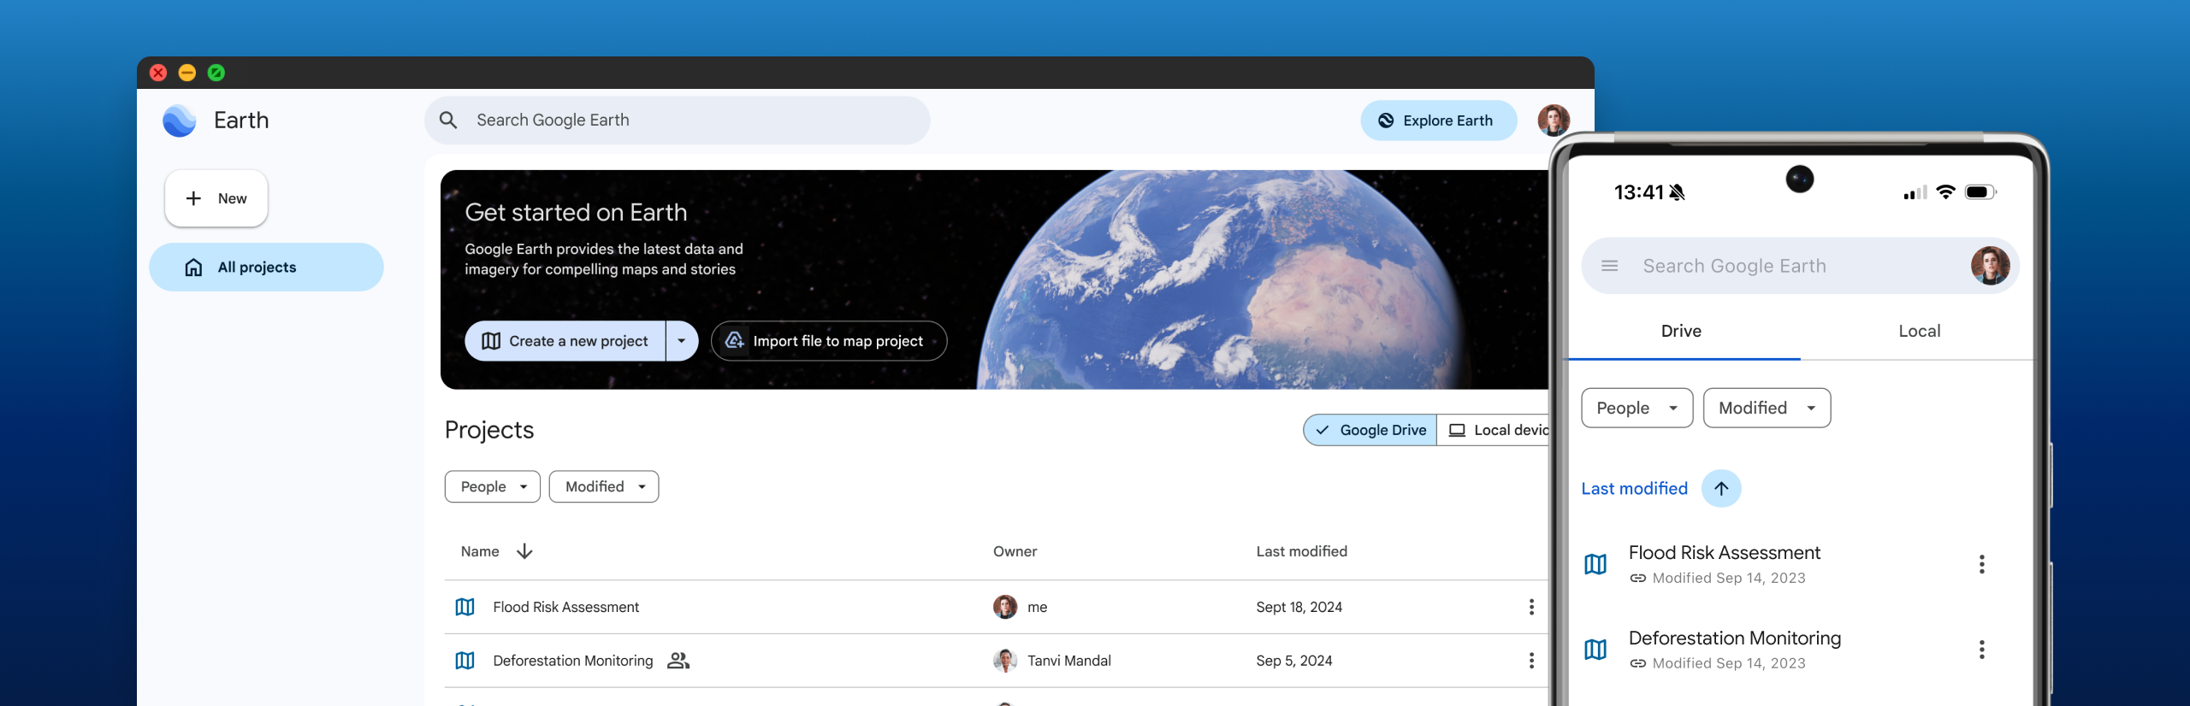The height and width of the screenshot is (706, 2190).
Task: Open more options for desktop Deforestation Monitoring
Action: point(1531,661)
